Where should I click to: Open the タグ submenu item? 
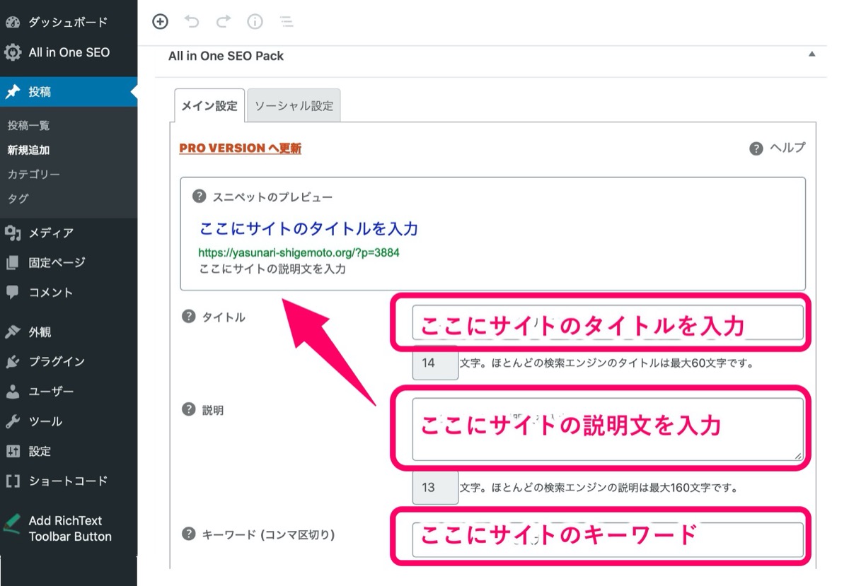(18, 199)
